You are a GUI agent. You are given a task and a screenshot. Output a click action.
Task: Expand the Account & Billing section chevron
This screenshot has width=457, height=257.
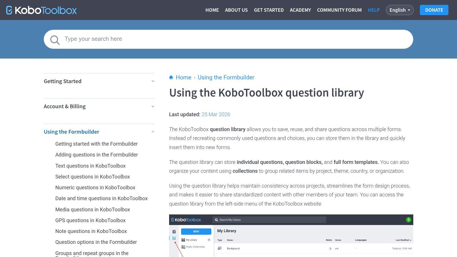[x=153, y=107]
